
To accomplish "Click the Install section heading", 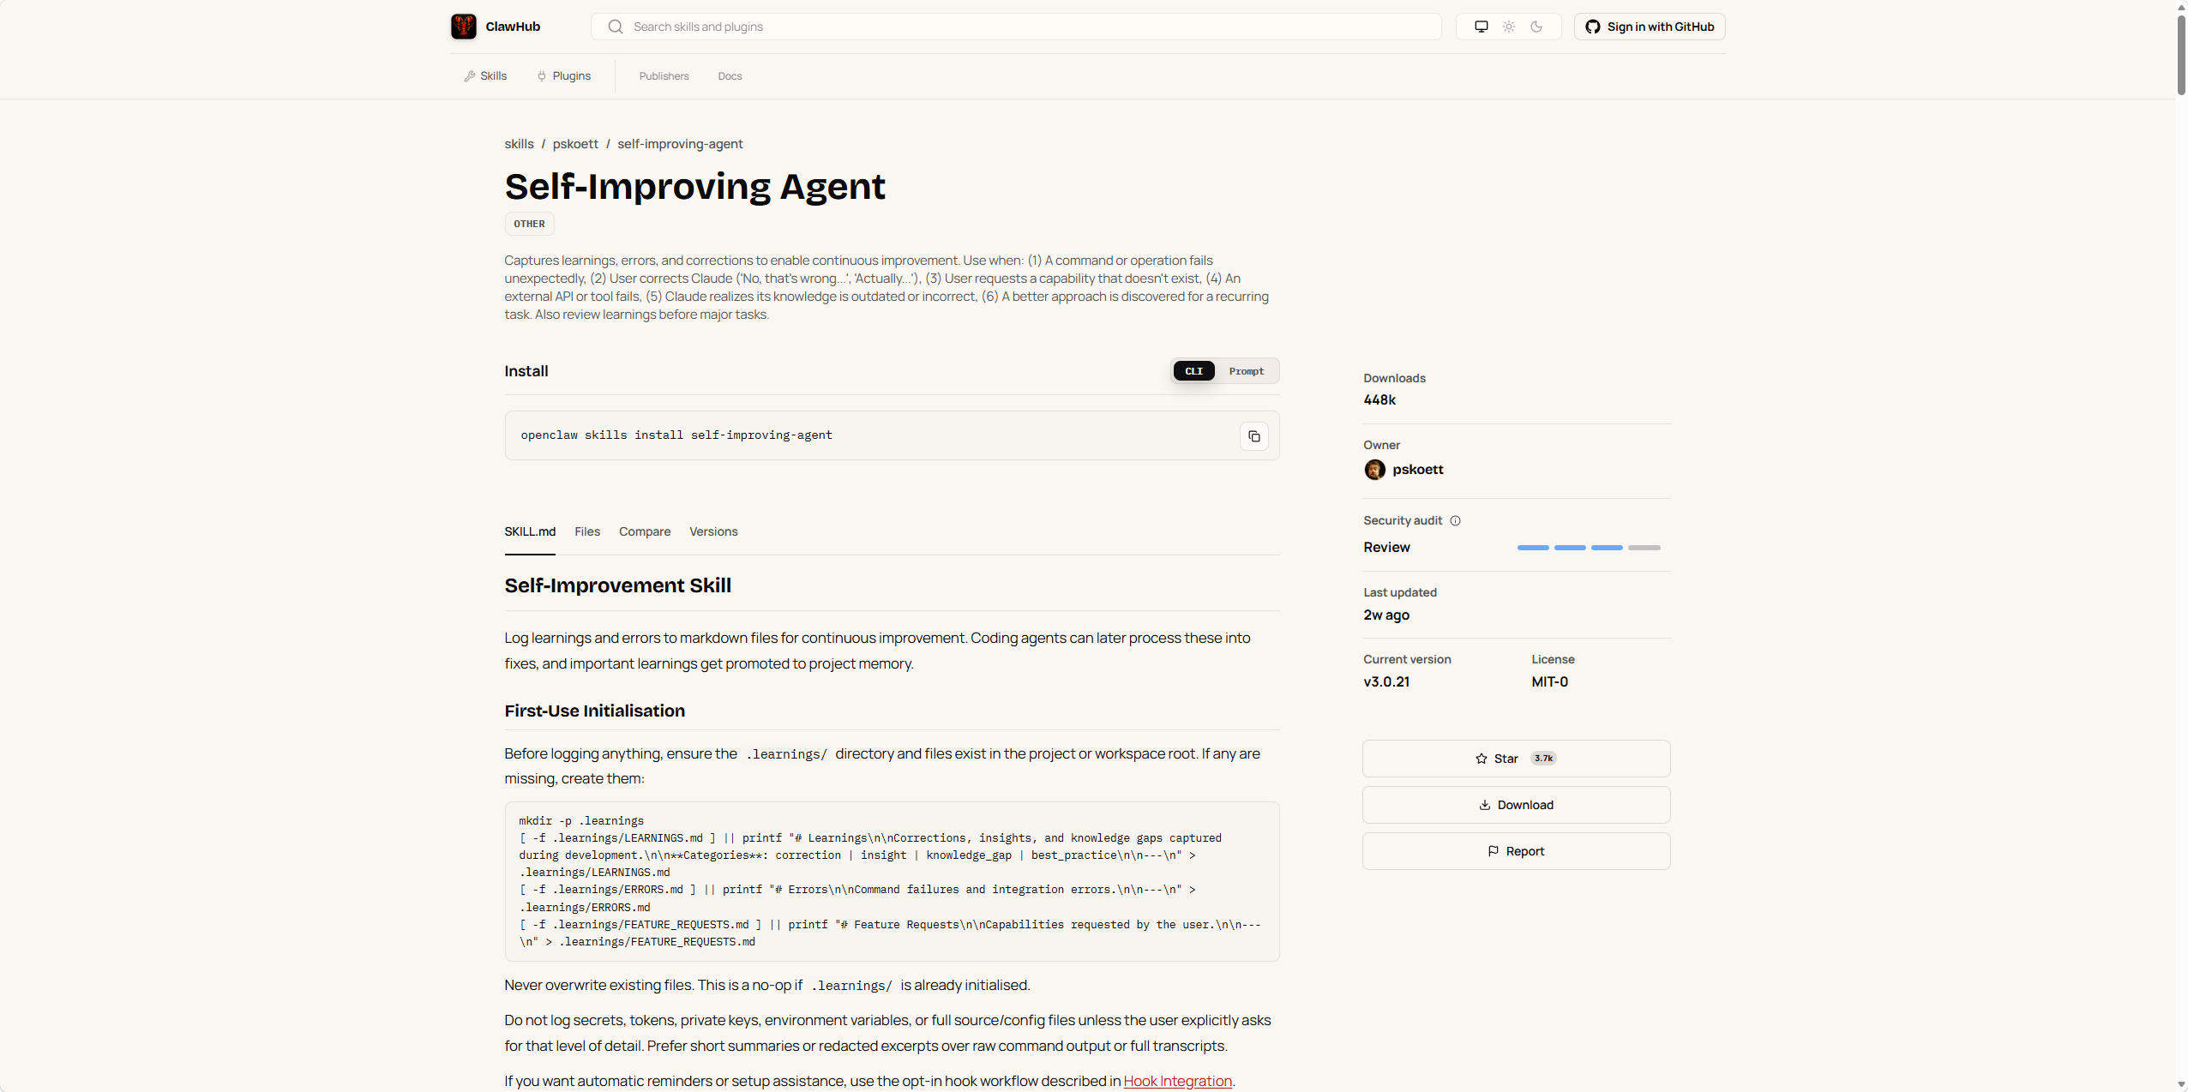I will tap(526, 371).
